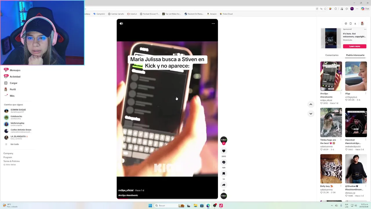Image resolution: width=371 pixels, height=209 pixels.
Task: Go to next video with down chevron
Action: [311, 113]
